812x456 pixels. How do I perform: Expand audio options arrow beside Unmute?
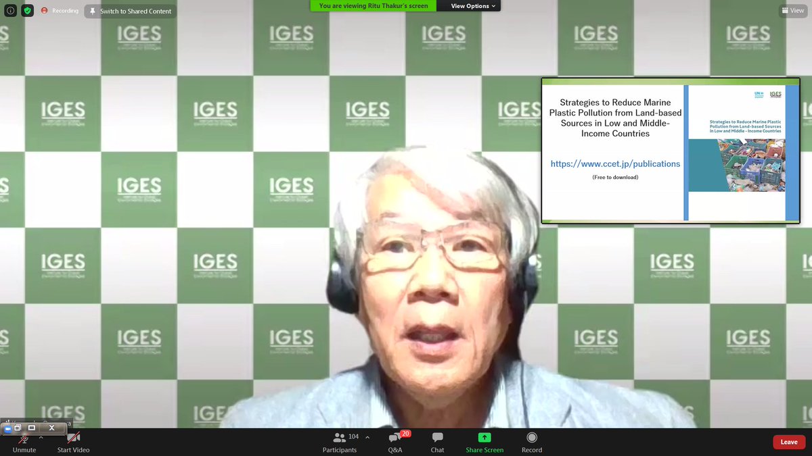(41, 437)
